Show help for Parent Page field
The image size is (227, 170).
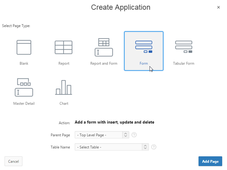pos(134,135)
